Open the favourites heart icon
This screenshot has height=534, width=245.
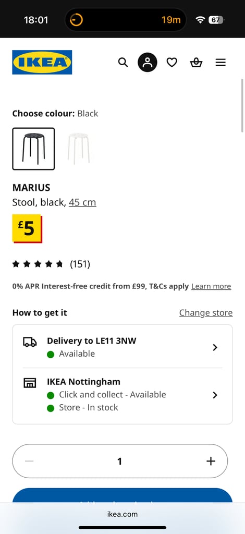click(x=172, y=63)
